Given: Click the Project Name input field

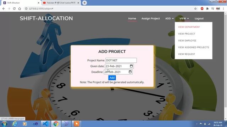Looking at the screenshot, I should point(121,60).
